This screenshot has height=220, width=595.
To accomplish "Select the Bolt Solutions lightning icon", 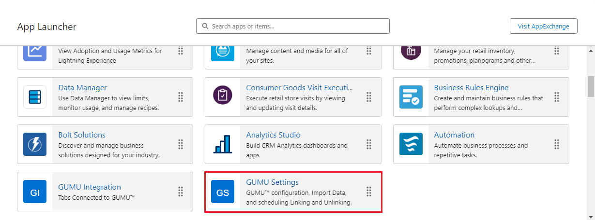I will tap(35, 144).
